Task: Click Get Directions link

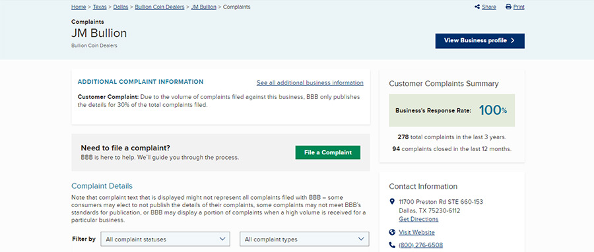Action: tap(418, 219)
